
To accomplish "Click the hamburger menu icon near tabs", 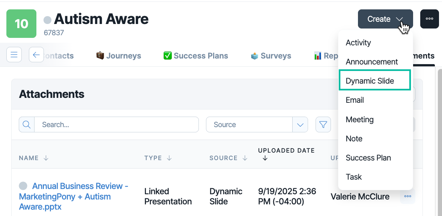I will [x=14, y=55].
